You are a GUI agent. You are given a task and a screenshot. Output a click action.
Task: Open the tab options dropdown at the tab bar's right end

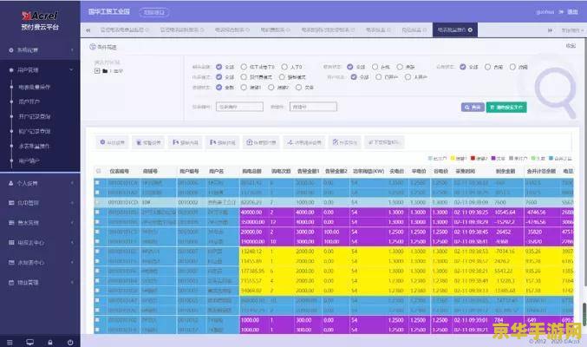pos(572,30)
